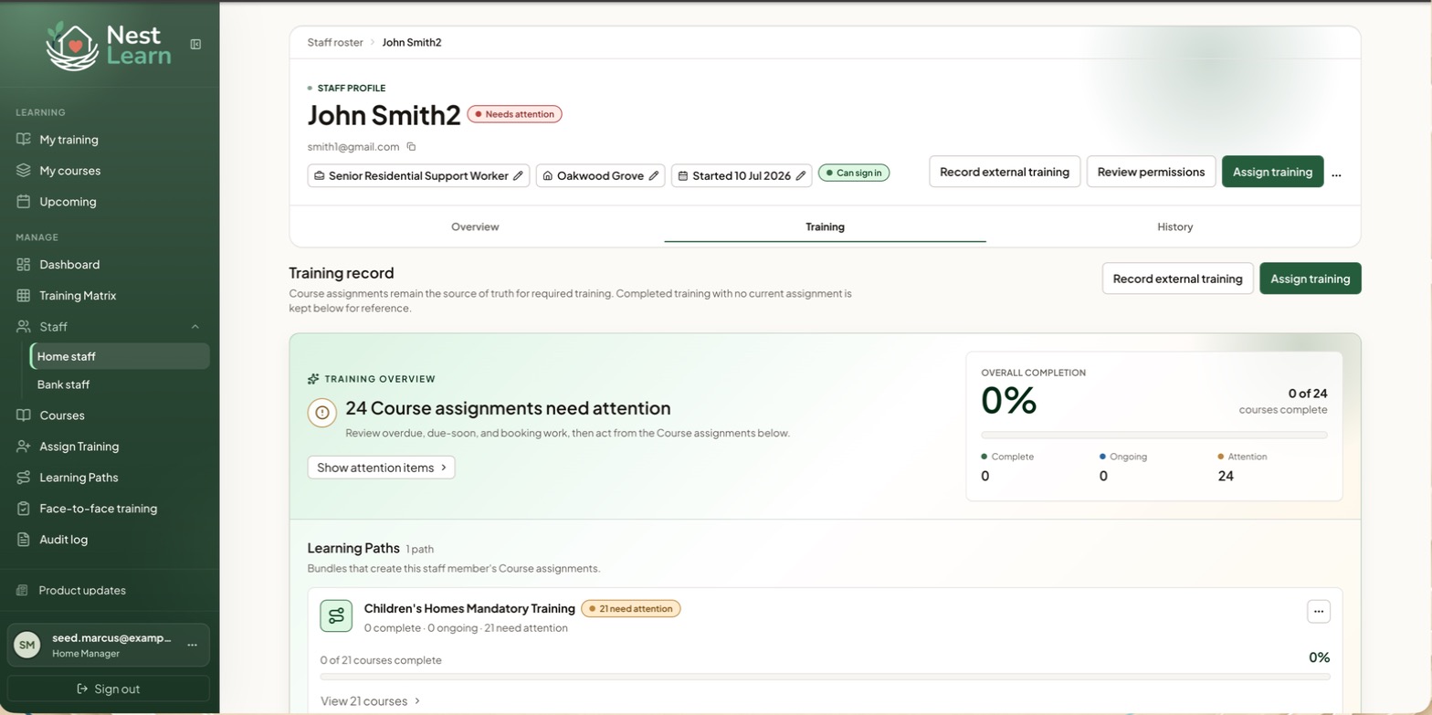
Task: Click the Nest Learn logo
Action: click(x=109, y=45)
